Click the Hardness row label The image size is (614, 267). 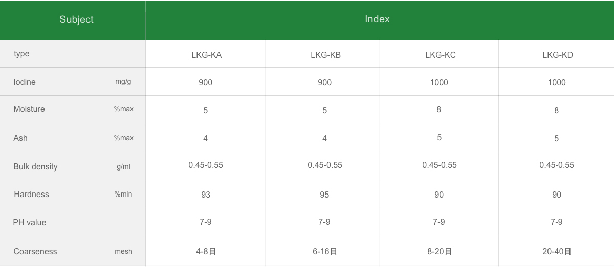31,194
